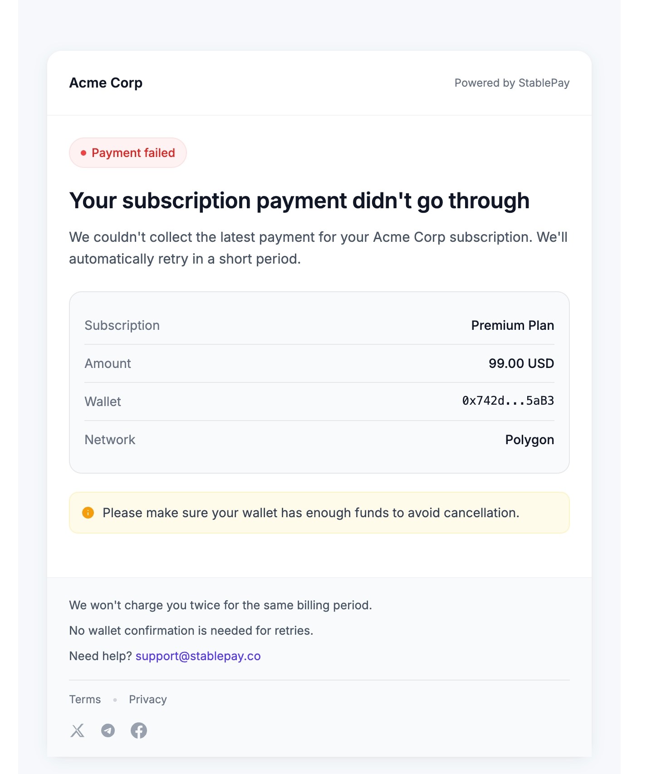Open the Terms link
Screen dimensions: 647x774
pos(85,699)
